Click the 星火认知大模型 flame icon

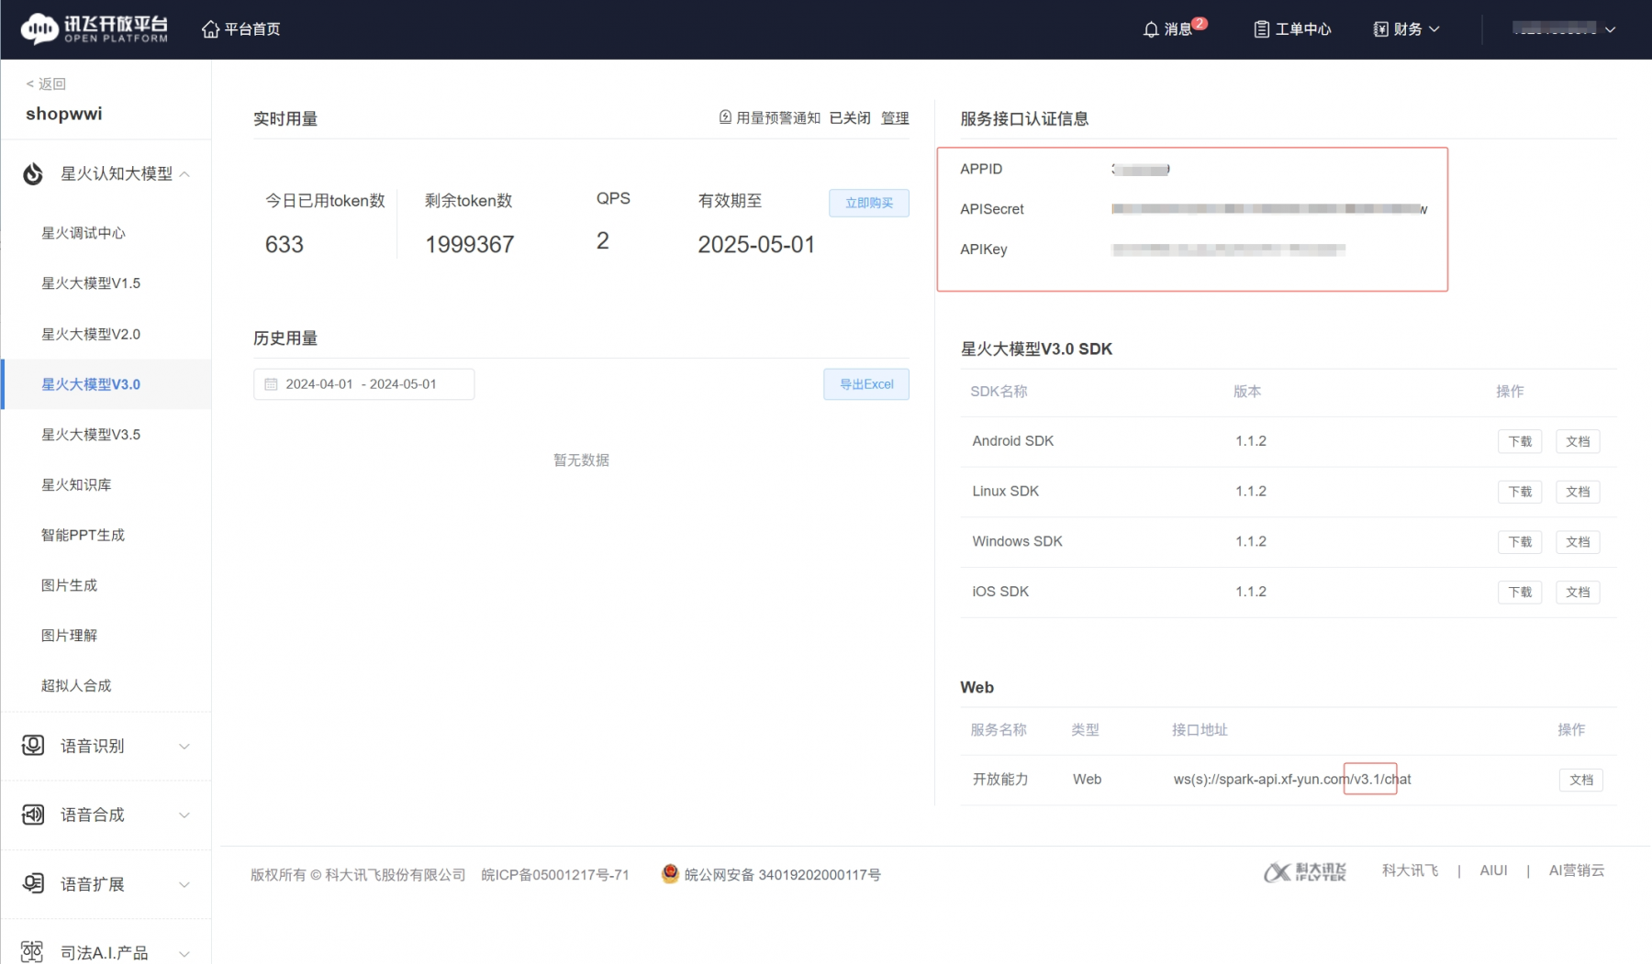click(x=33, y=173)
